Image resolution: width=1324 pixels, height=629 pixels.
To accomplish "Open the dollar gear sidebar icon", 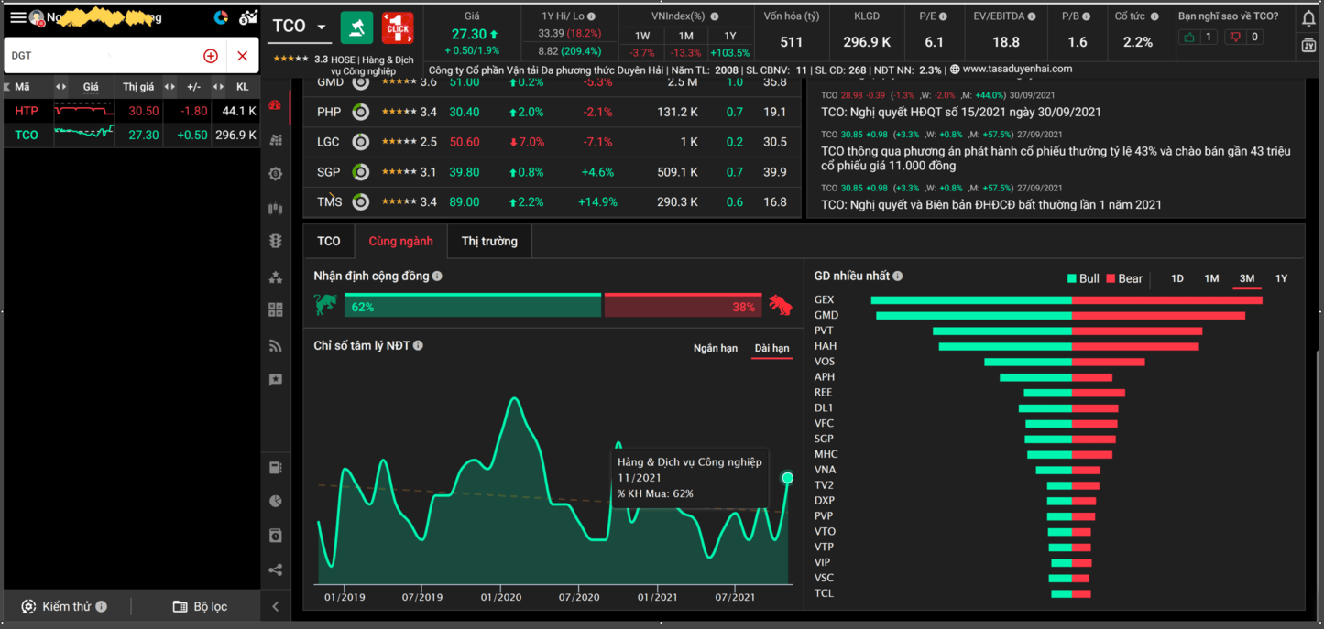I will click(275, 174).
